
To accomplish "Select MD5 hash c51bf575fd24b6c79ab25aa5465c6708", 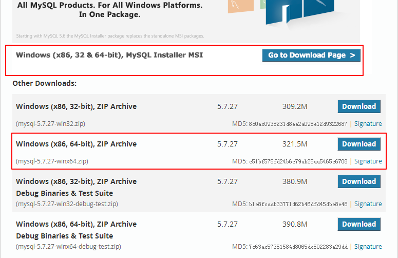I will click(x=298, y=161).
